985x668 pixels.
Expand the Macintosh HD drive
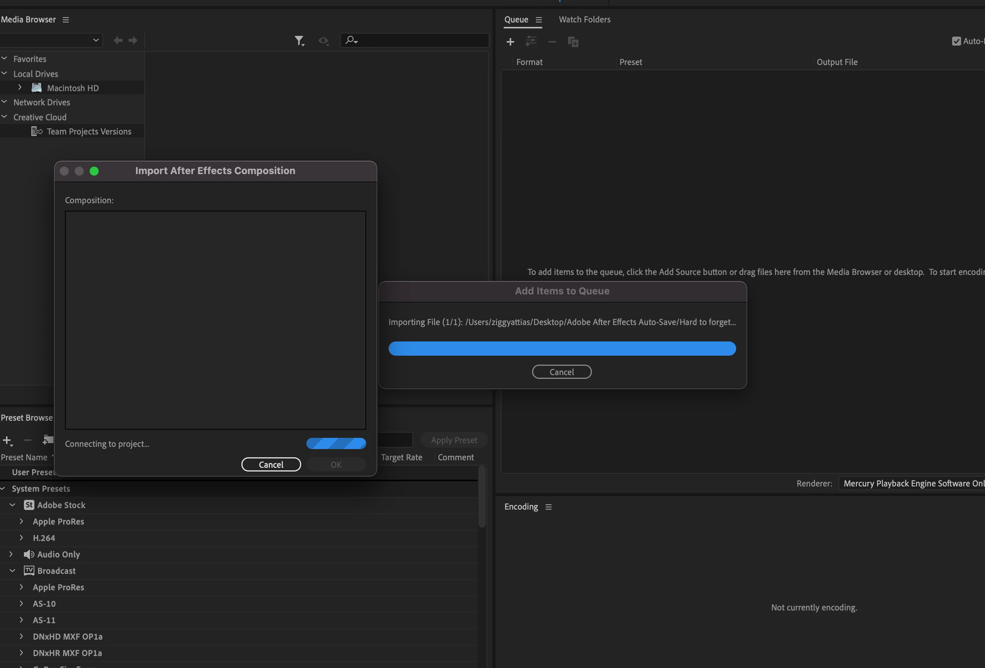point(20,87)
